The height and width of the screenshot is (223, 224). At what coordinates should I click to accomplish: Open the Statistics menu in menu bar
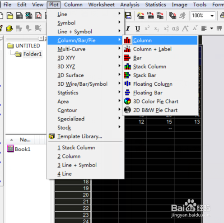pyautogui.click(x=155, y=5)
